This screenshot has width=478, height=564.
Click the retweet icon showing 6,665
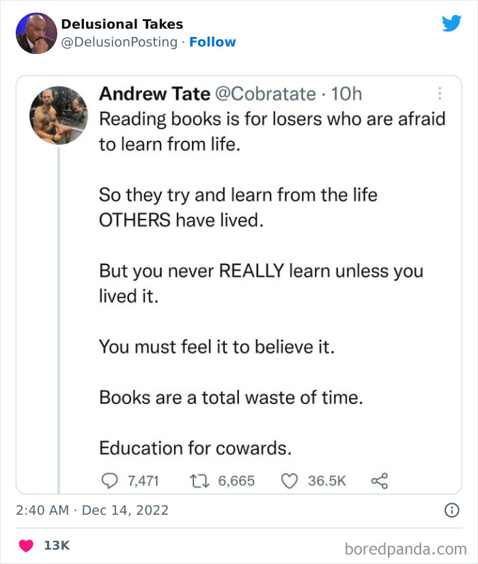coord(199,481)
